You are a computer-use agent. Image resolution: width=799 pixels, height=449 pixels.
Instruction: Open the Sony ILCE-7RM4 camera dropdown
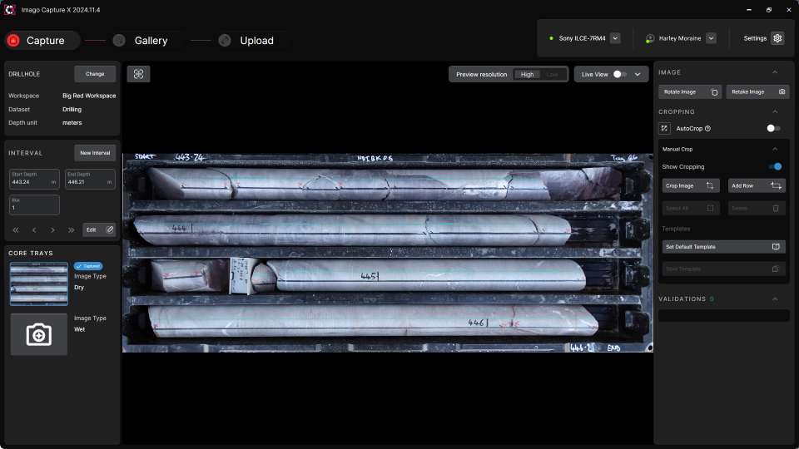tap(615, 38)
